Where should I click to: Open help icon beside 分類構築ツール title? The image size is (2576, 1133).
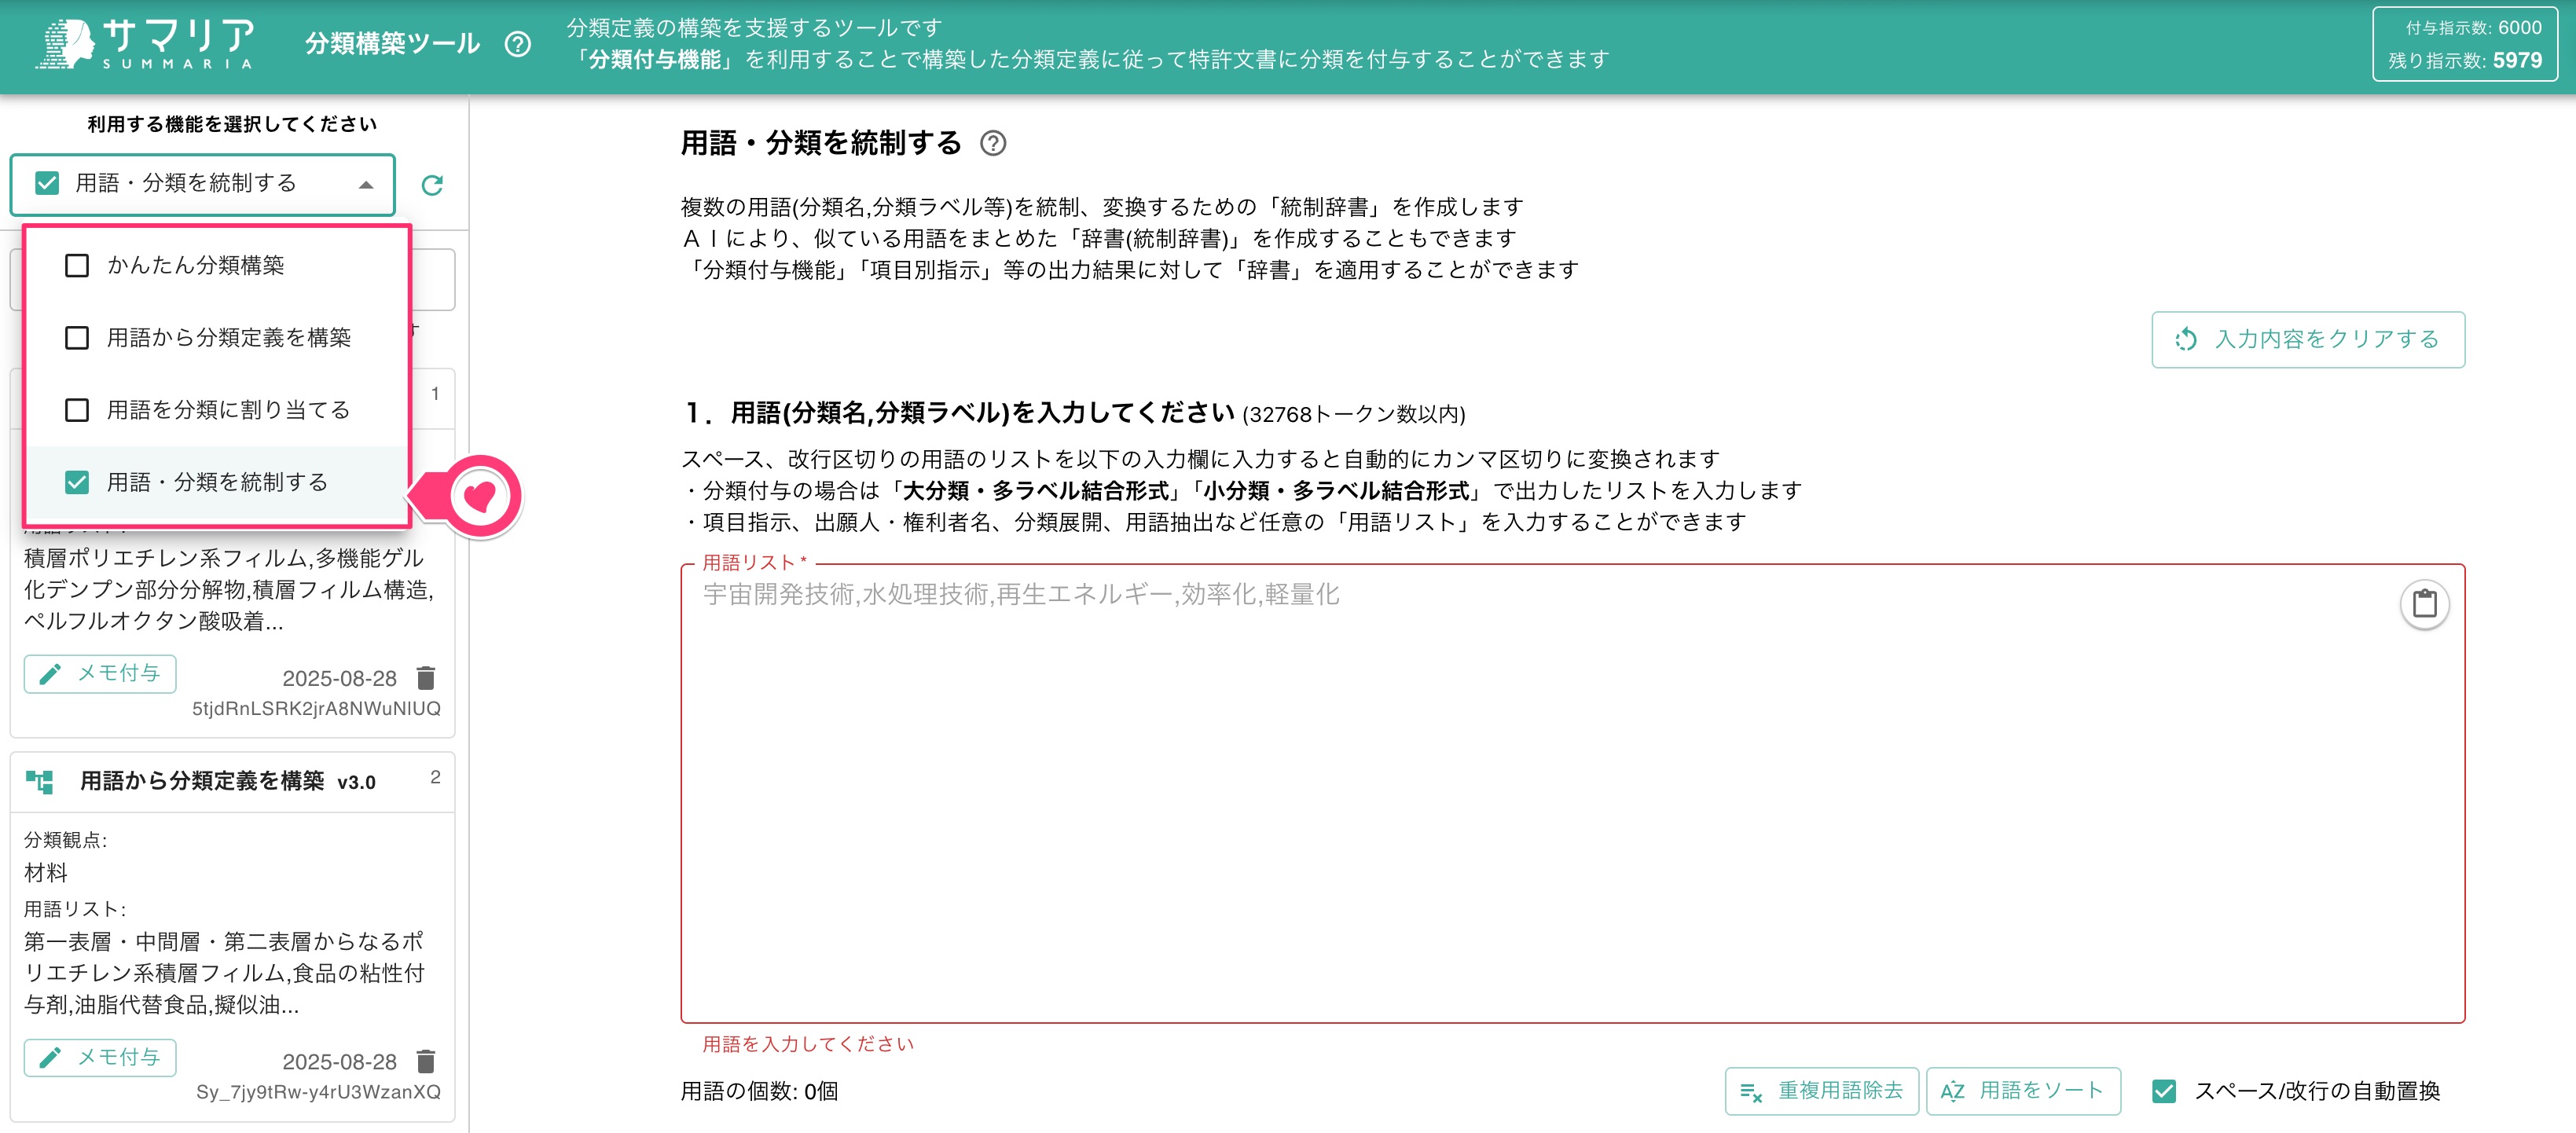pos(517,44)
